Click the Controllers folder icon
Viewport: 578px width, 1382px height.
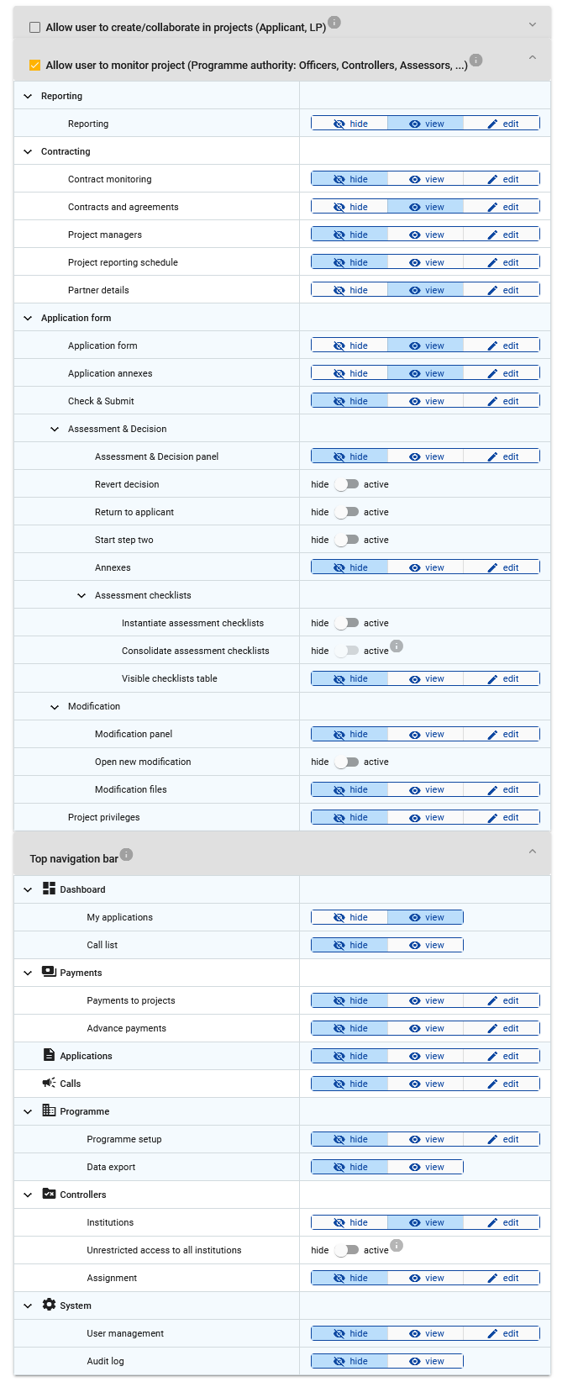pos(49,1194)
